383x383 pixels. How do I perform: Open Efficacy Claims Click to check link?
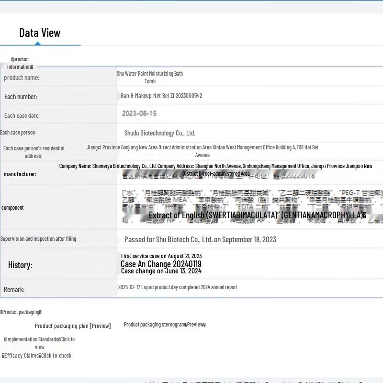pos(37,356)
